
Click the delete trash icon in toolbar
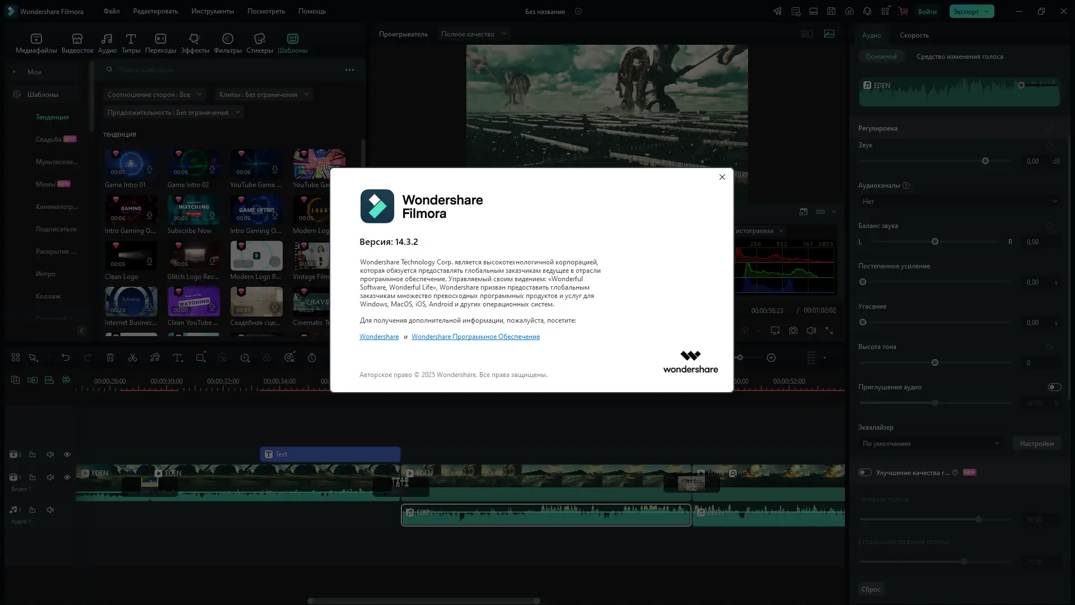click(x=110, y=358)
